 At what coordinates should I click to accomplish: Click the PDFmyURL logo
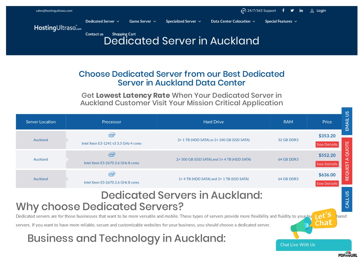pos(348,255)
